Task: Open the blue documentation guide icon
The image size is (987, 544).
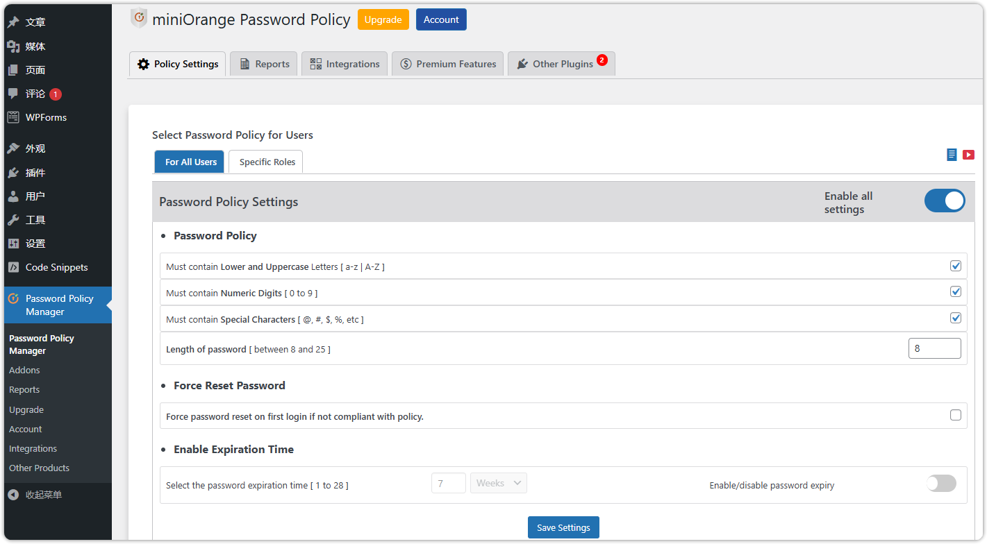Action: coord(952,154)
